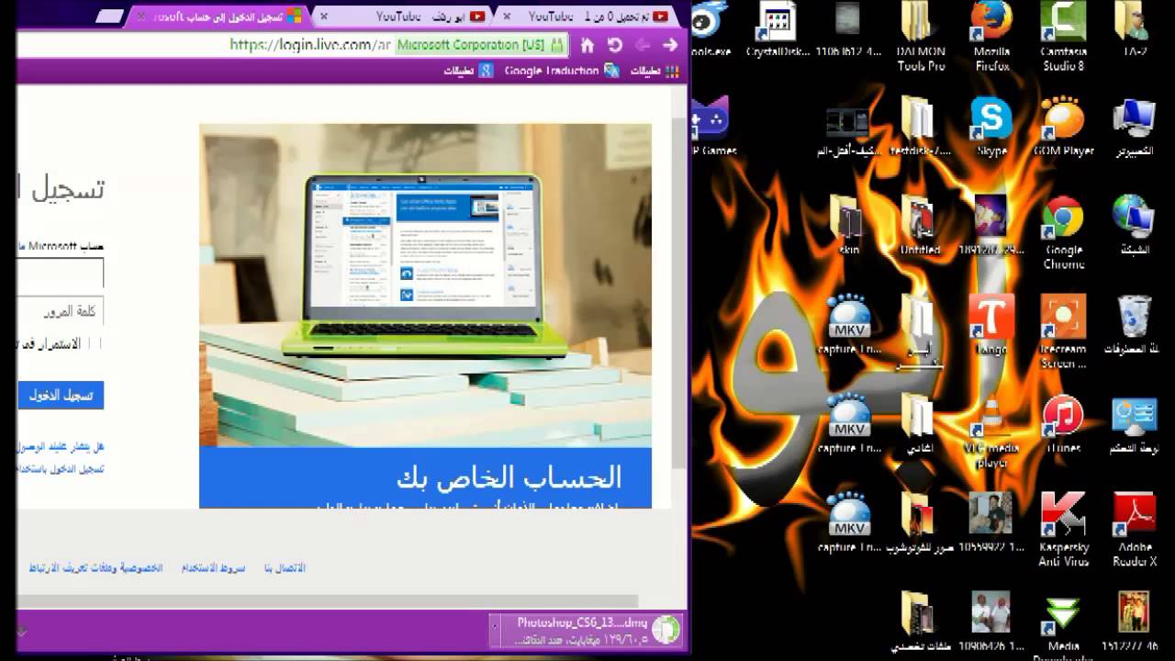
Task: Open a new browser tab
Action: [110, 17]
